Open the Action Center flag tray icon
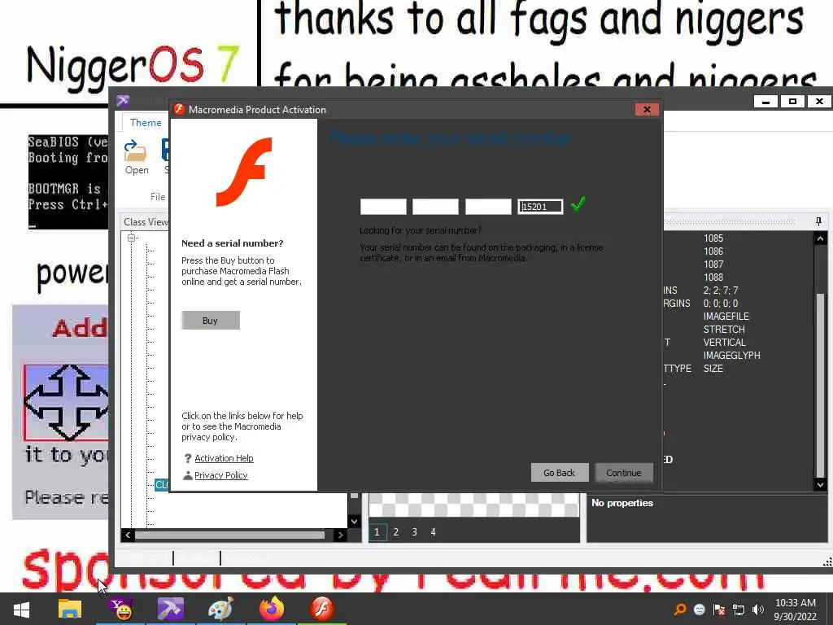This screenshot has height=625, width=833. coord(719,610)
